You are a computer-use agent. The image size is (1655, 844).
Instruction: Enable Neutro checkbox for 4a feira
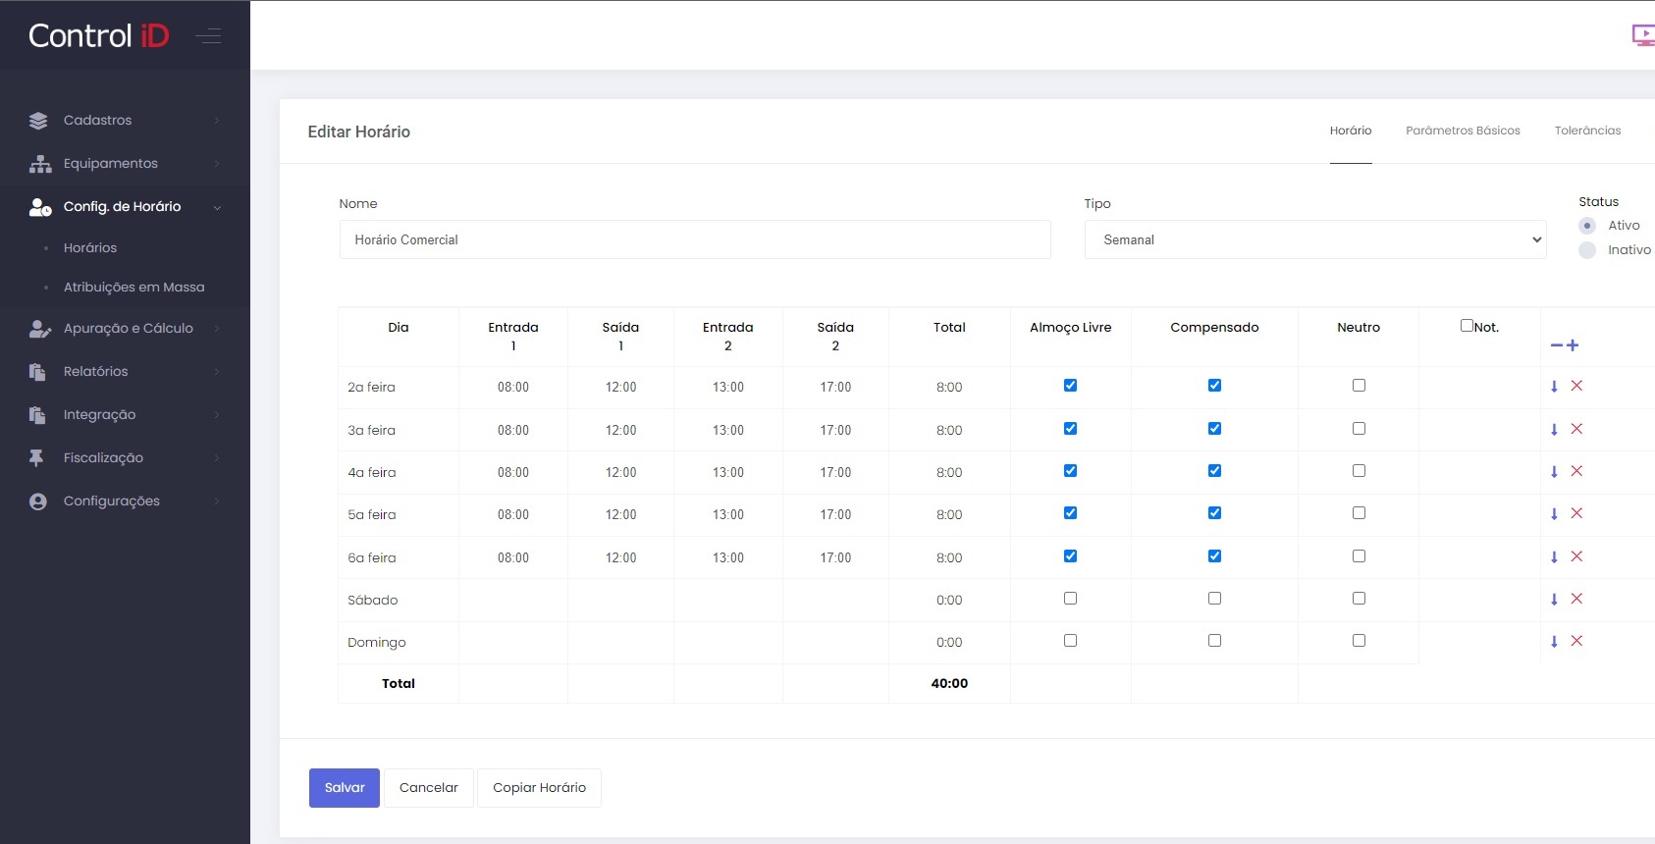coord(1359,471)
